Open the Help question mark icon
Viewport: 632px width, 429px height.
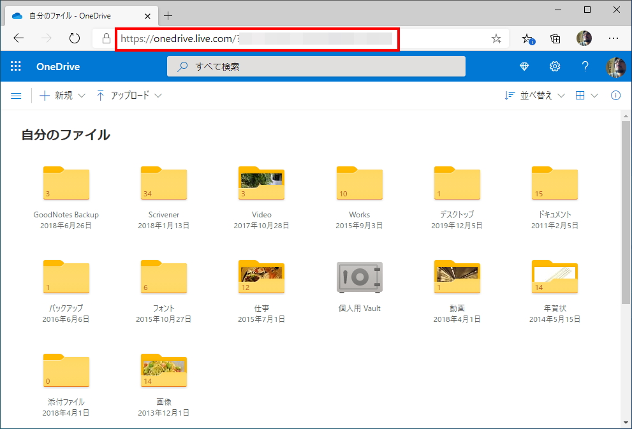(585, 66)
